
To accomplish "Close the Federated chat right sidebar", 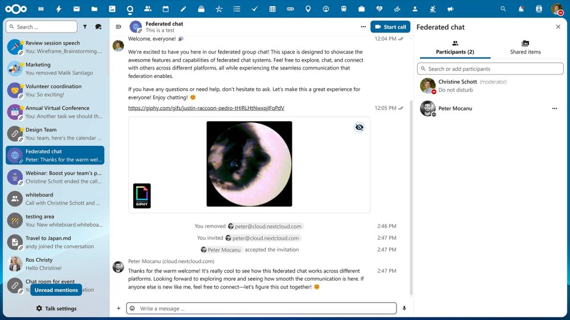I will point(558,27).
